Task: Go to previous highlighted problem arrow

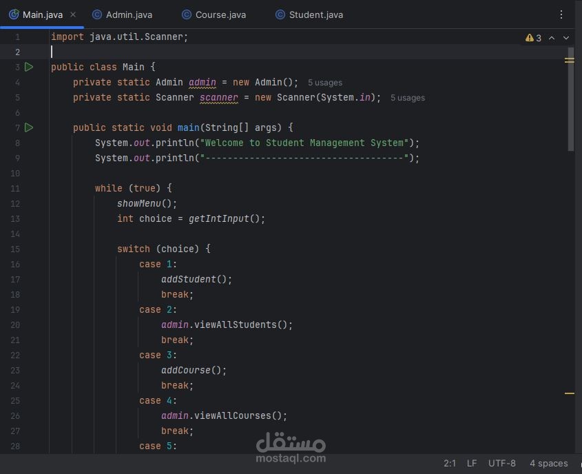Action: tap(552, 38)
